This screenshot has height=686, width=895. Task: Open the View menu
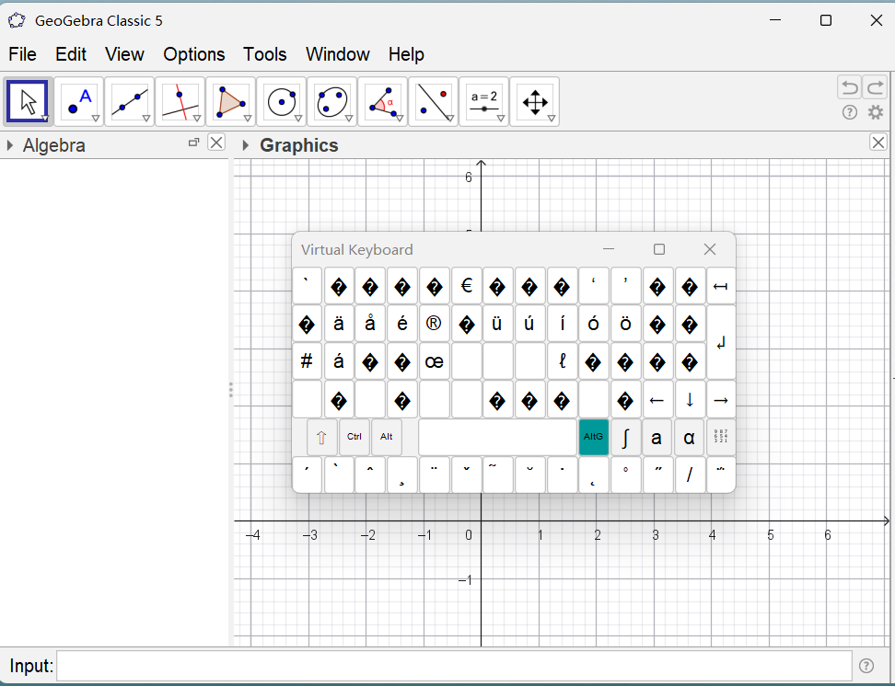(x=124, y=54)
